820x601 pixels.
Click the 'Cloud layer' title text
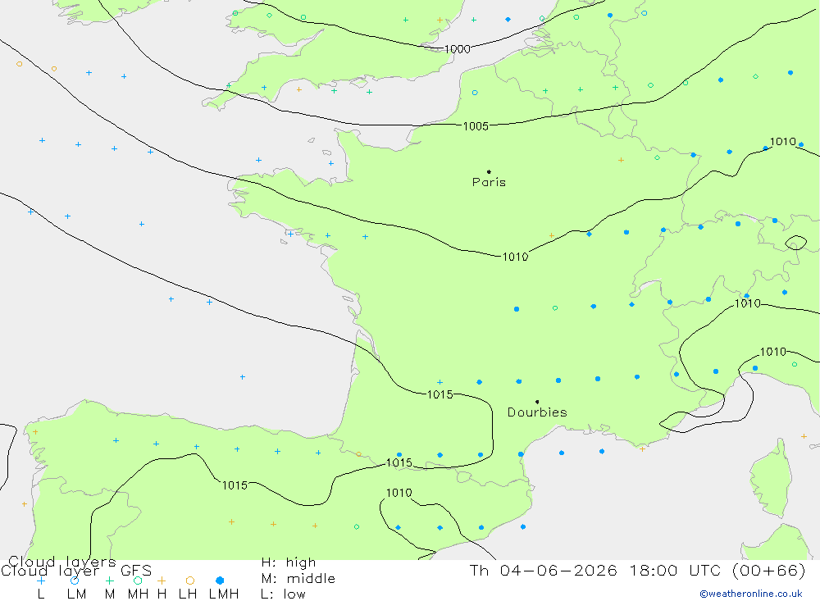point(50,571)
